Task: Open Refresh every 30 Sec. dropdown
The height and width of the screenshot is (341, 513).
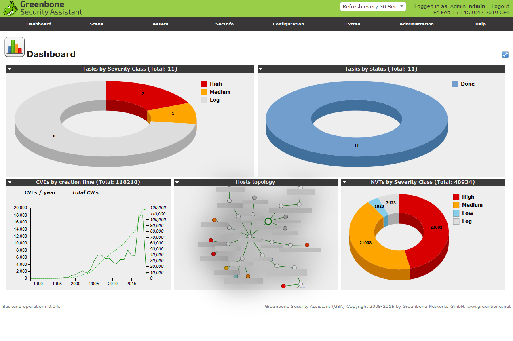Action: click(373, 6)
